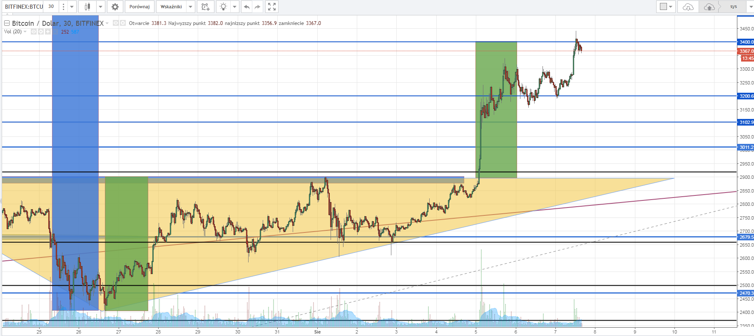Click the sys chart layout name
754x336 pixels.
click(x=734, y=7)
